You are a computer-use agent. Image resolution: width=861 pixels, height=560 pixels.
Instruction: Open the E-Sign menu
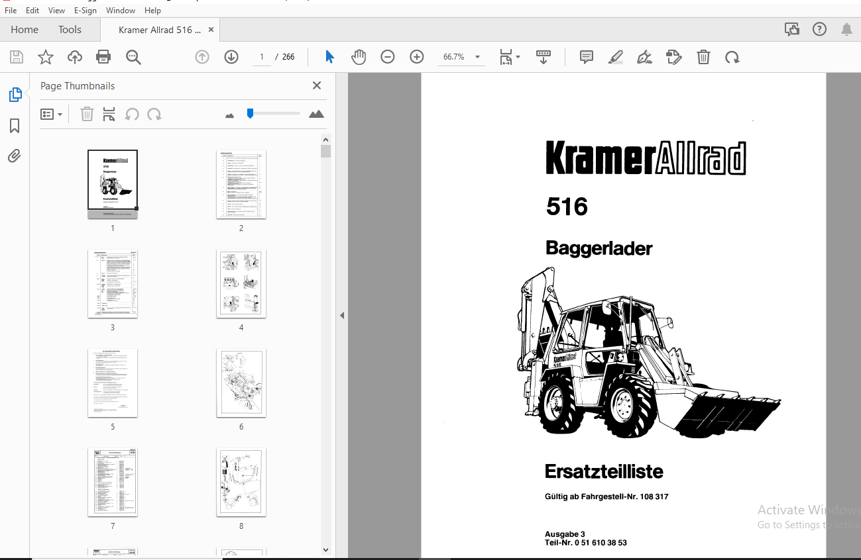coord(85,11)
